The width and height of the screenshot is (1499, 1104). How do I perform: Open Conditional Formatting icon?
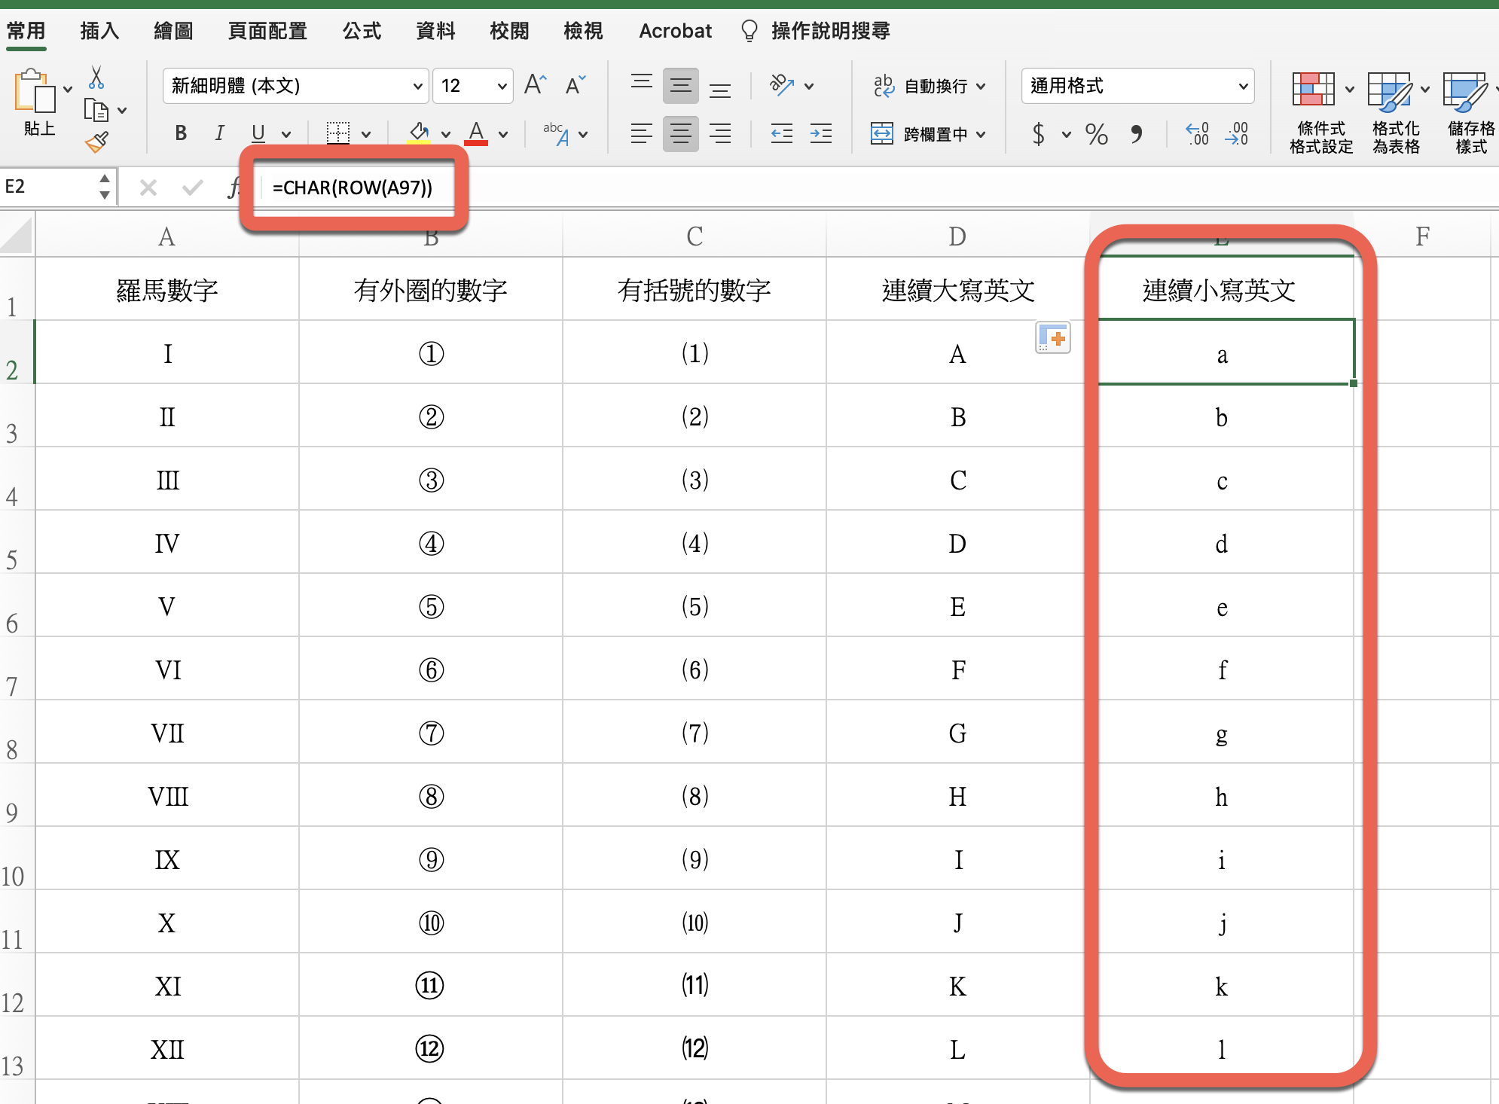1314,90
